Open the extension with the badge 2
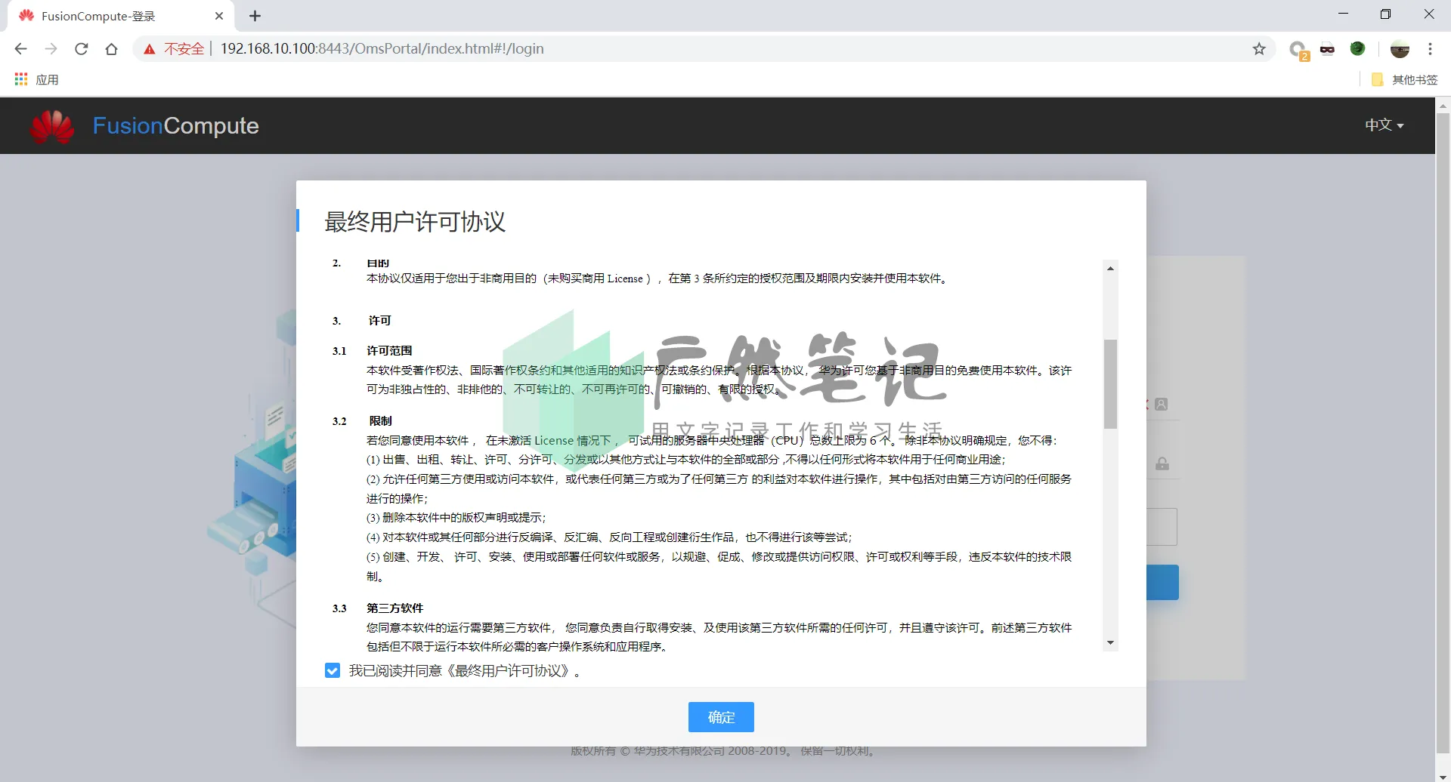The width and height of the screenshot is (1451, 782). click(1298, 50)
